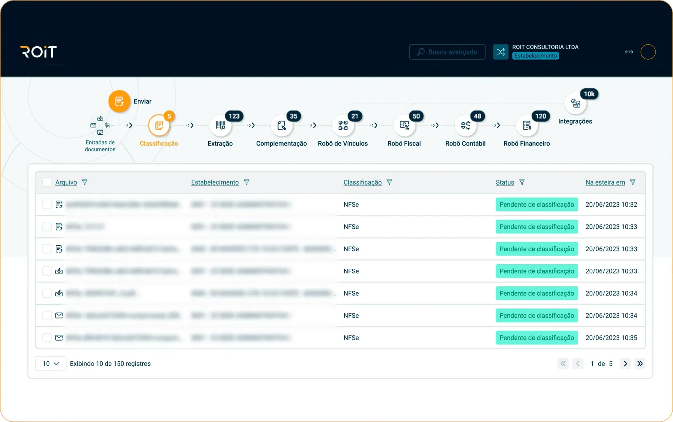This screenshot has width=673, height=422.
Task: Click the expand width arrows icon
Action: 629,52
